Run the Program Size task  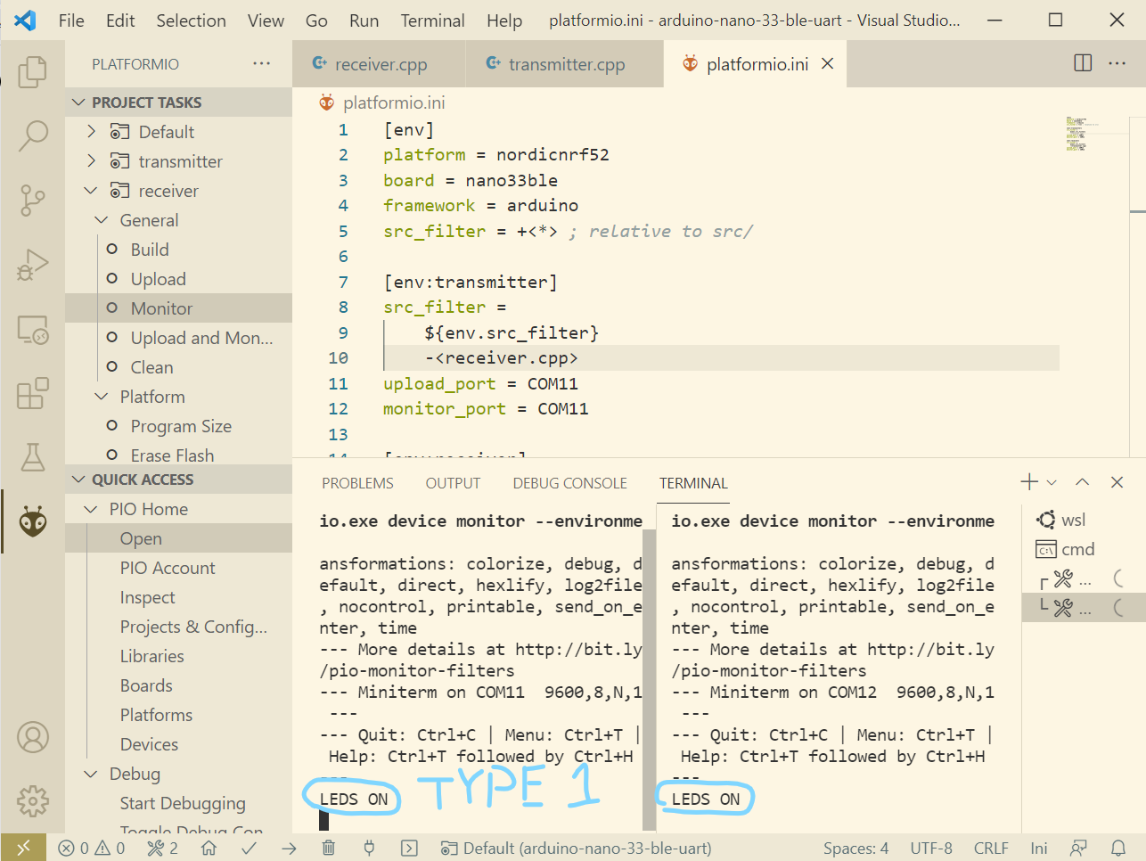(x=179, y=426)
